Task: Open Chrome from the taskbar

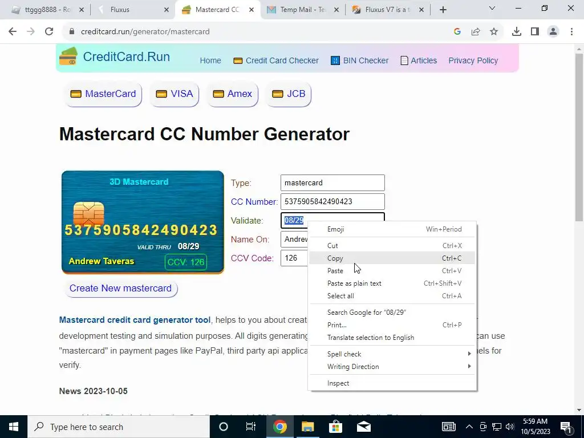Action: [x=279, y=427]
